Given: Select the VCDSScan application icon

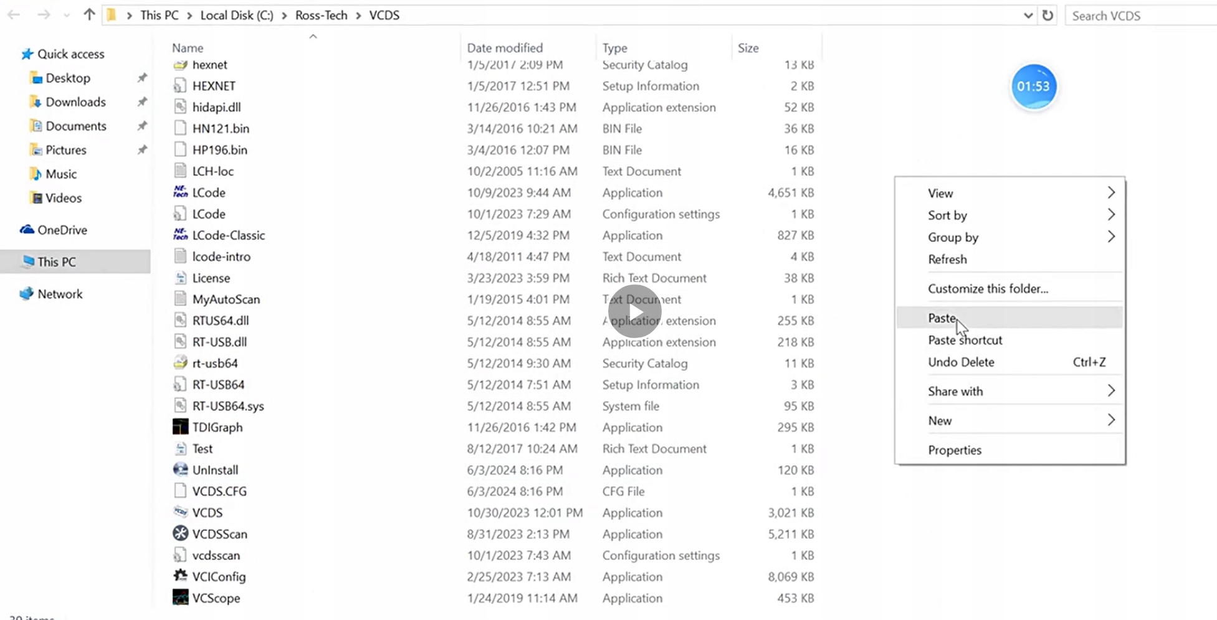Looking at the screenshot, I should tap(180, 533).
